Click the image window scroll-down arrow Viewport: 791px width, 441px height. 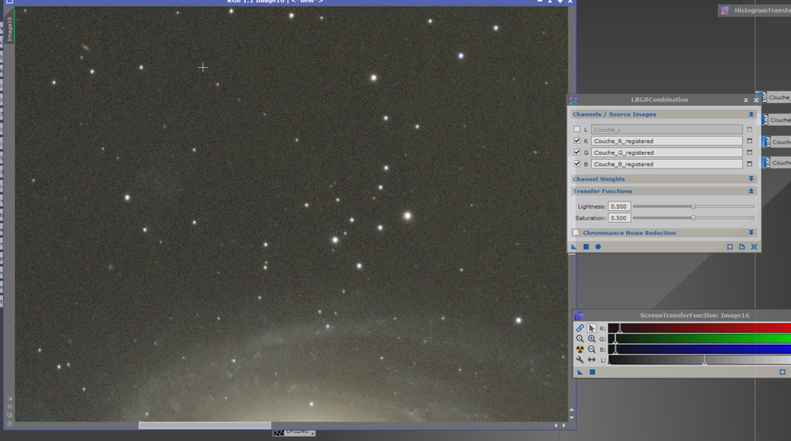(x=572, y=417)
